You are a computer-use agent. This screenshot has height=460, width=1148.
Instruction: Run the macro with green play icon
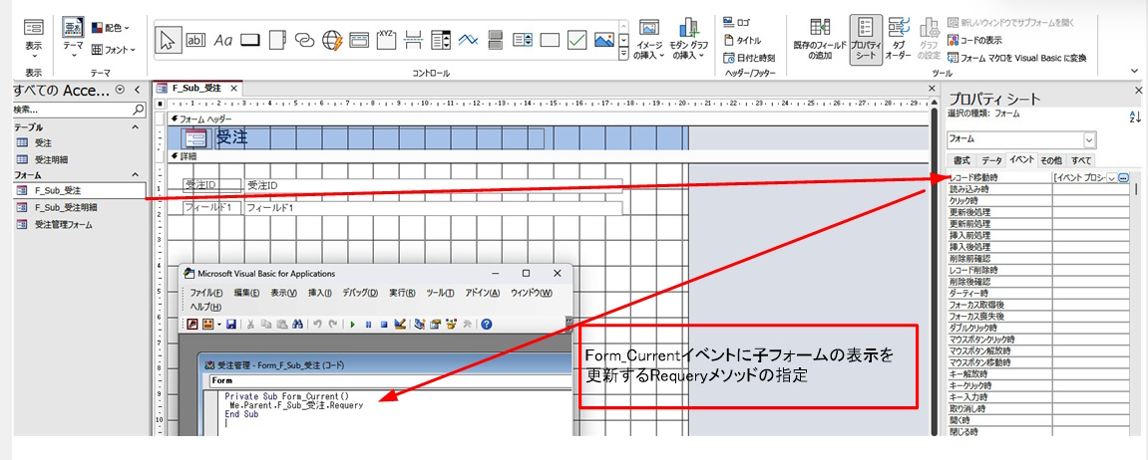click(x=351, y=324)
